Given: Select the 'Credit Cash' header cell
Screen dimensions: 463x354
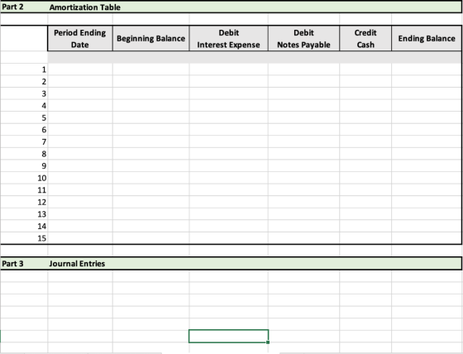Looking at the screenshot, I should click(365, 38).
